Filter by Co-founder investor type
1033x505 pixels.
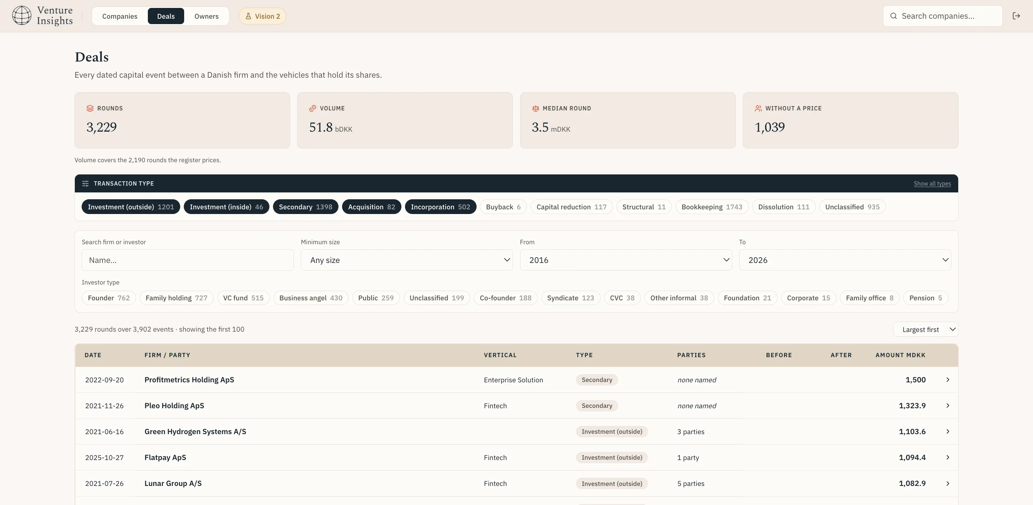[x=505, y=297]
